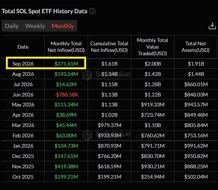Click Monthly Total Net Inflow(USD) header
The image size is (218, 190).
click(66, 47)
